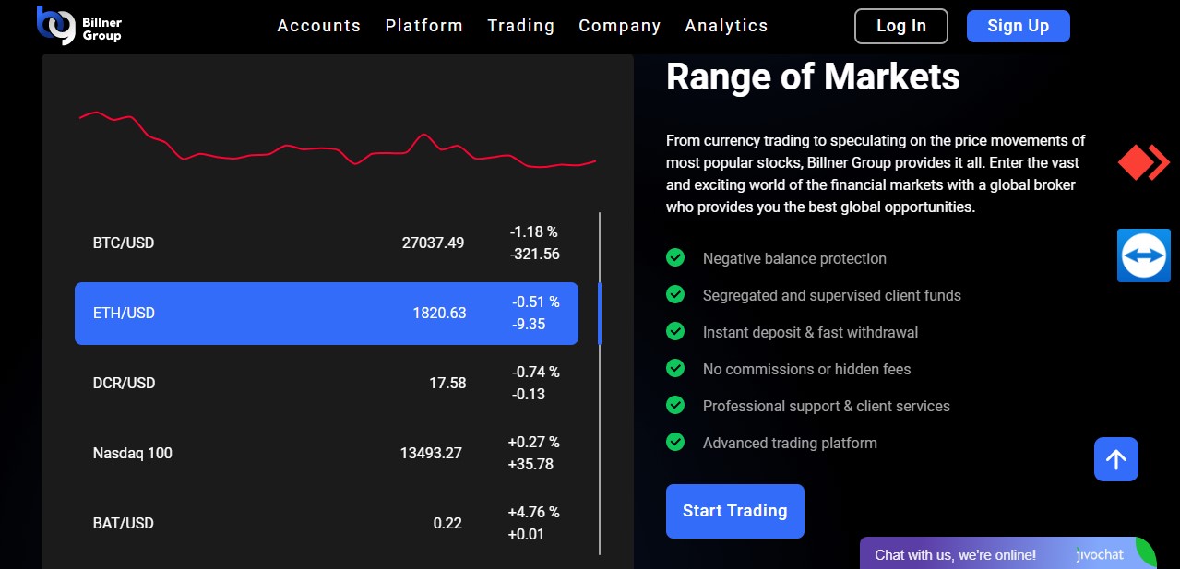The height and width of the screenshot is (569, 1180).
Task: Click green check beside No commissions or hidden fees
Action: [675, 369]
